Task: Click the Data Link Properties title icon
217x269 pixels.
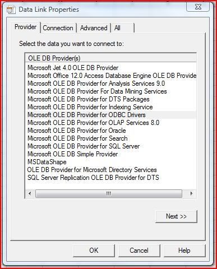Action: tap(11, 10)
